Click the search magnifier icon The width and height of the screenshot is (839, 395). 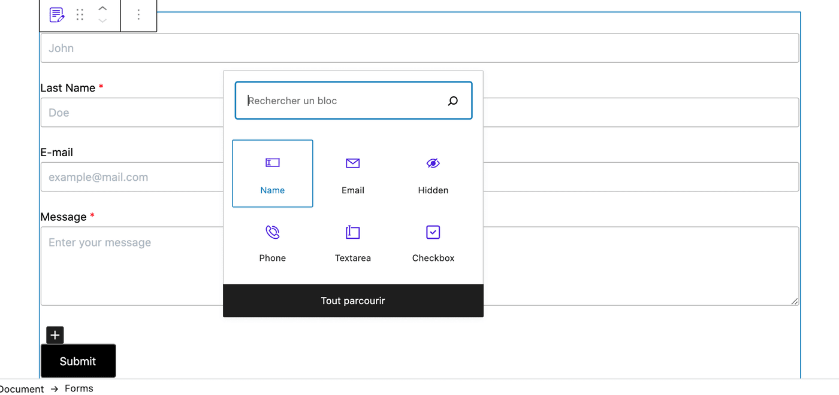pos(452,101)
